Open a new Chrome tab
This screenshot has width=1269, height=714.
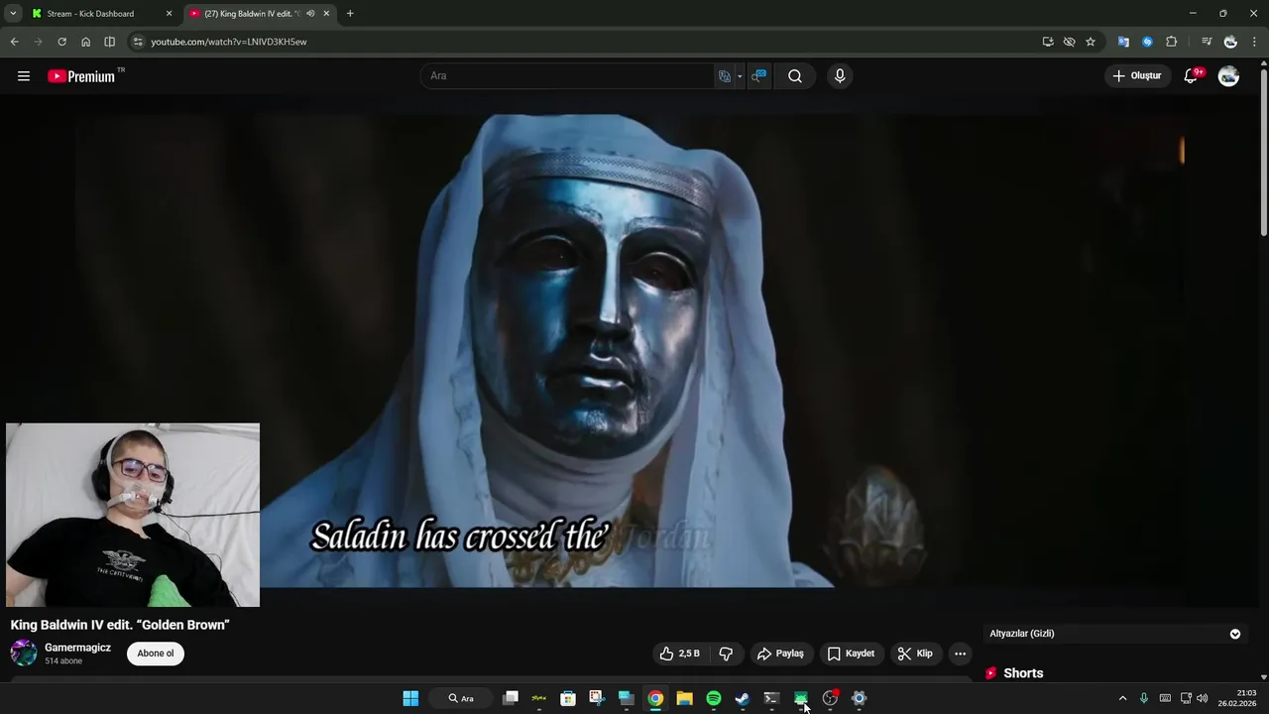click(350, 14)
